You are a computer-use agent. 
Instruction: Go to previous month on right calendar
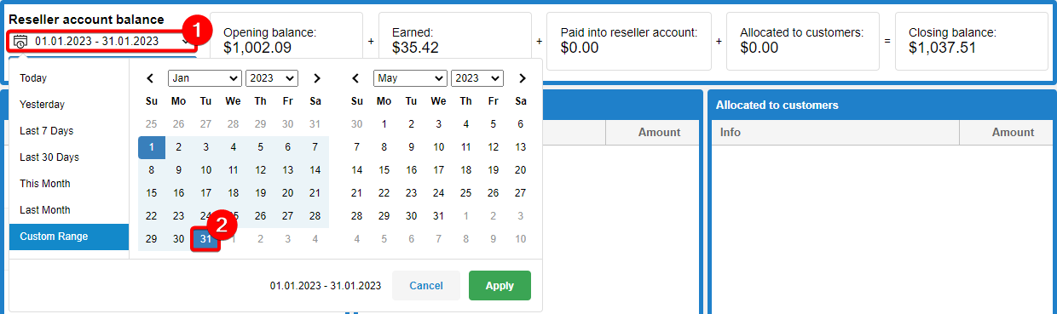[356, 78]
